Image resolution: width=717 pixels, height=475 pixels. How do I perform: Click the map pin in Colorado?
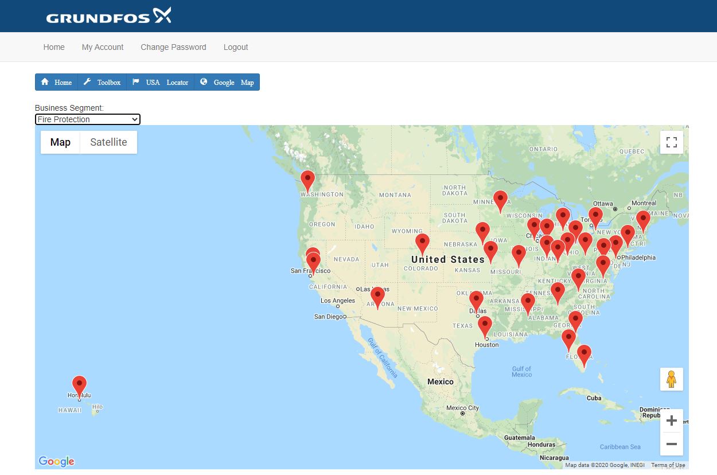tap(422, 244)
